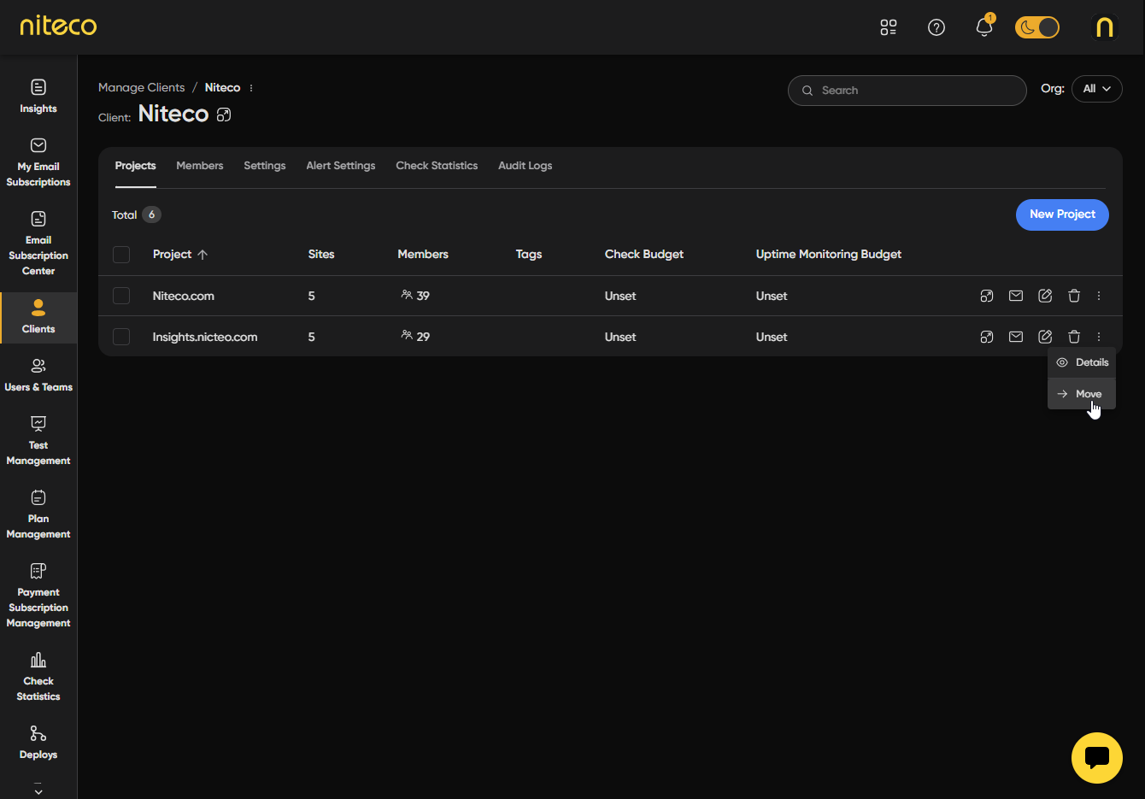The width and height of the screenshot is (1145, 799).
Task: Click the delete trash icon for Niteco.com
Action: point(1074,296)
